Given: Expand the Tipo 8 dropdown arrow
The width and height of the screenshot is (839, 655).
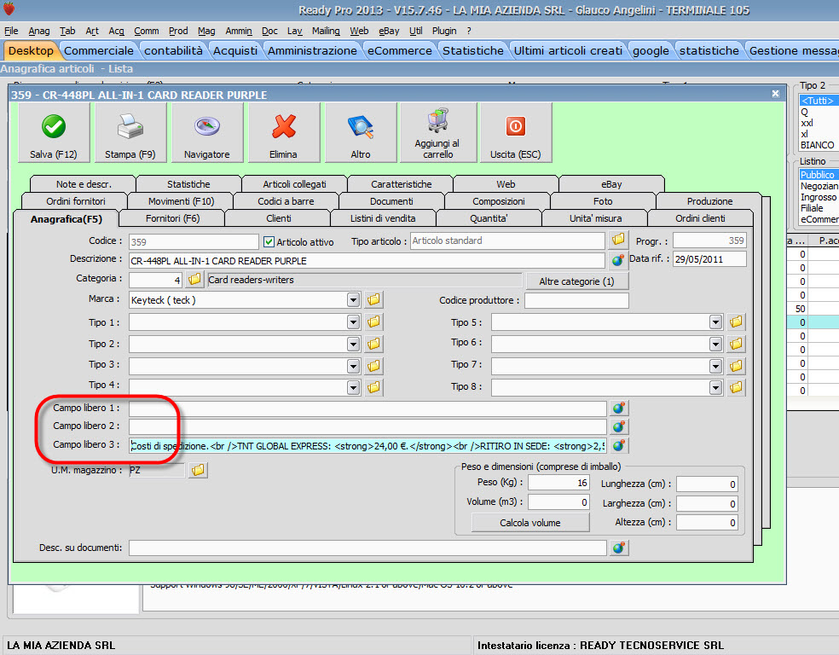Looking at the screenshot, I should coord(715,387).
